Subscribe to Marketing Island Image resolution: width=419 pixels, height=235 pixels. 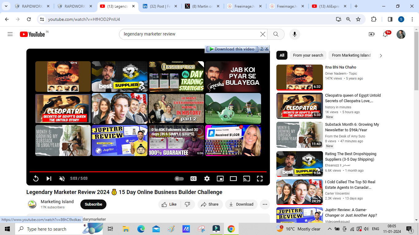click(93, 204)
